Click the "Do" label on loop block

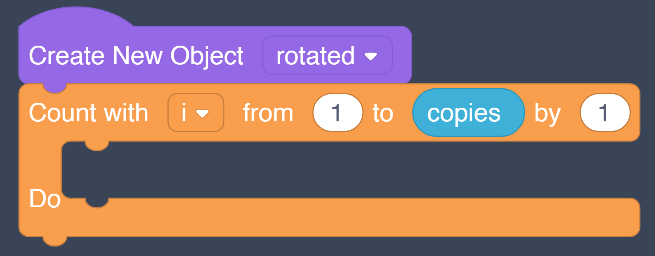(x=45, y=199)
